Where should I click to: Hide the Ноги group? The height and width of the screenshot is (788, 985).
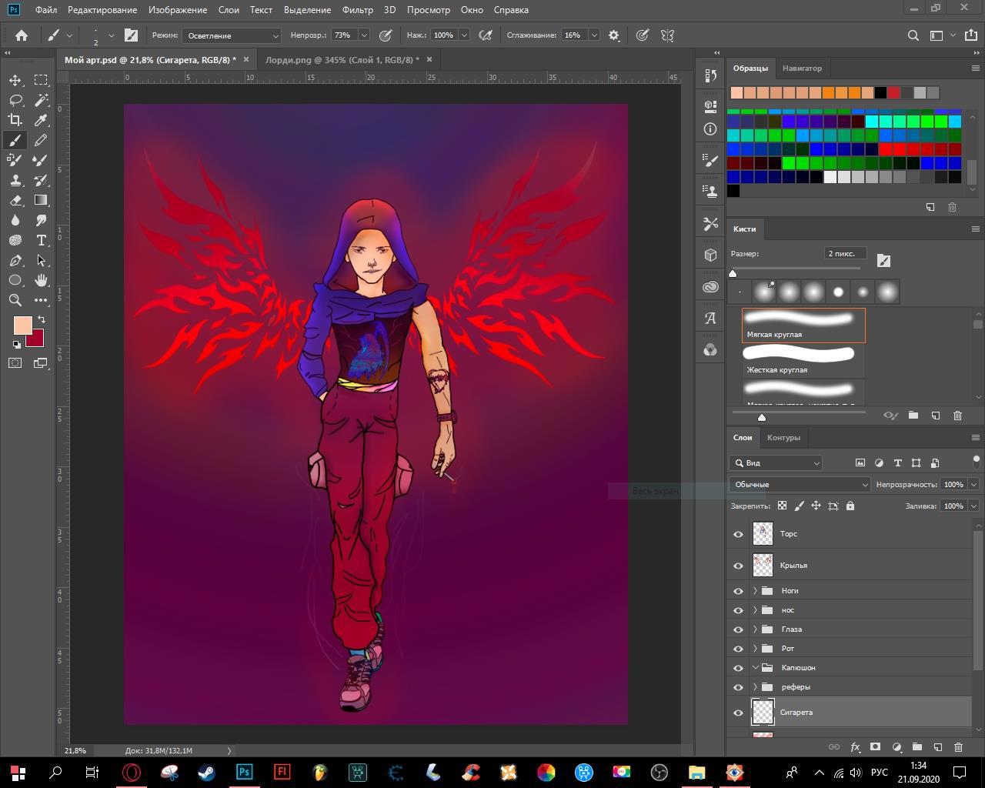[738, 591]
